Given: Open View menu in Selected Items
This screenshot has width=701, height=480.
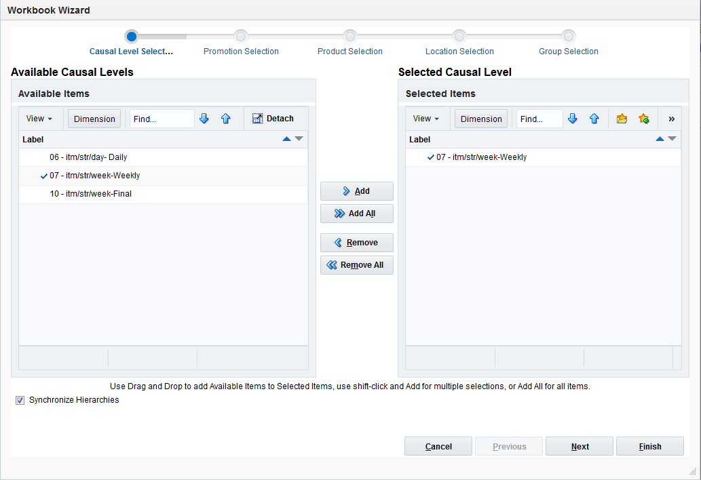Looking at the screenshot, I should coord(425,119).
